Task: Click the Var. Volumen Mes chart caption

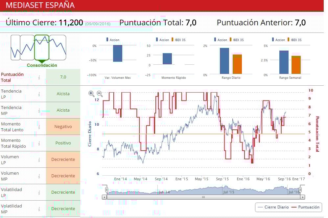Action: [118, 78]
